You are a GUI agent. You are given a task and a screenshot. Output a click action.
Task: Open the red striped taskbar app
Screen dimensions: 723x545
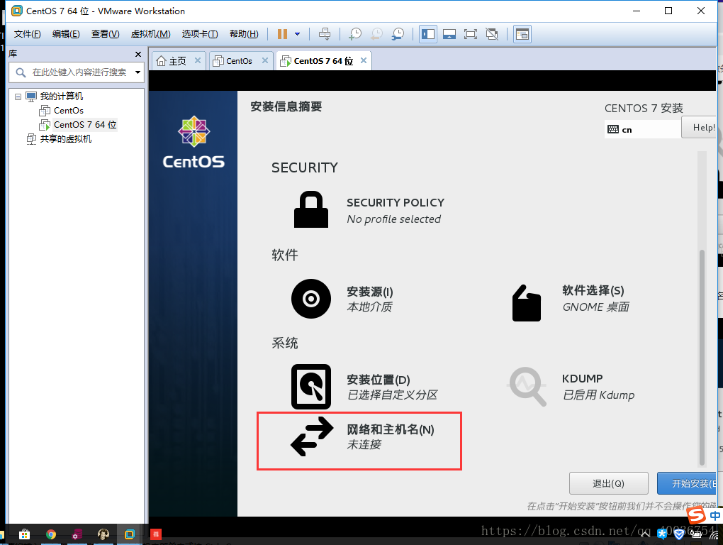pyautogui.click(x=156, y=534)
